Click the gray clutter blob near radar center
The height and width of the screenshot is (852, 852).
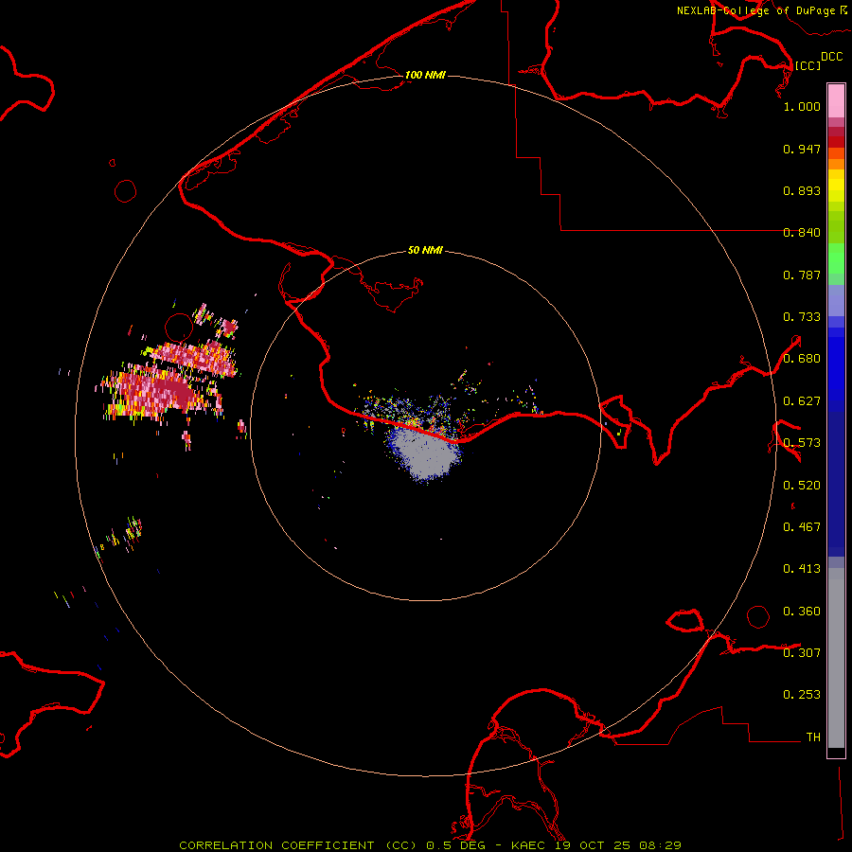point(427,453)
